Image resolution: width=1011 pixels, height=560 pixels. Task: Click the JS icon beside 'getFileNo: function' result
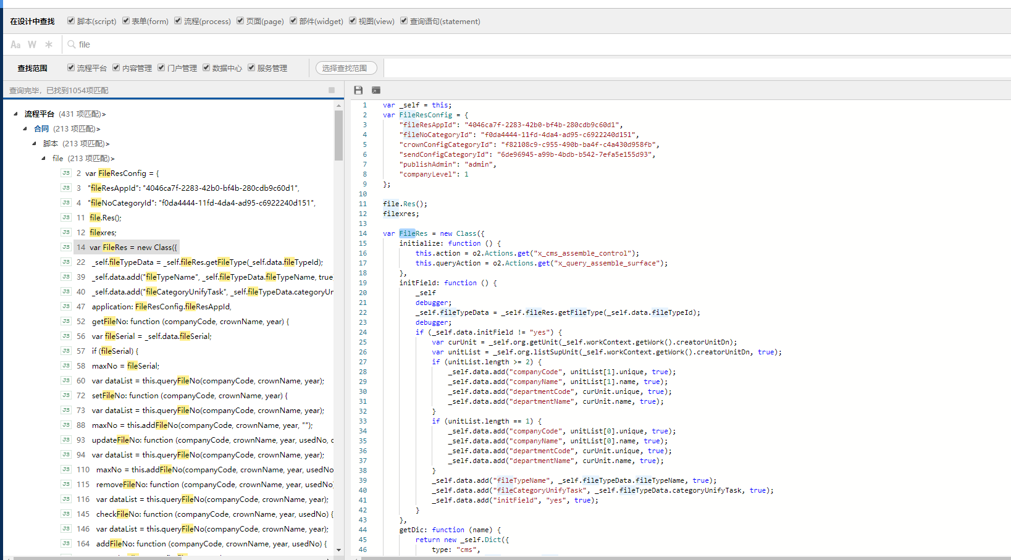[66, 321]
